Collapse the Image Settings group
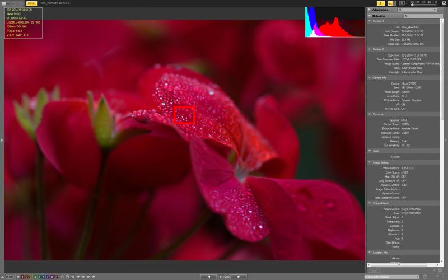Image resolution: width=448 pixels, height=280 pixels. (370, 162)
